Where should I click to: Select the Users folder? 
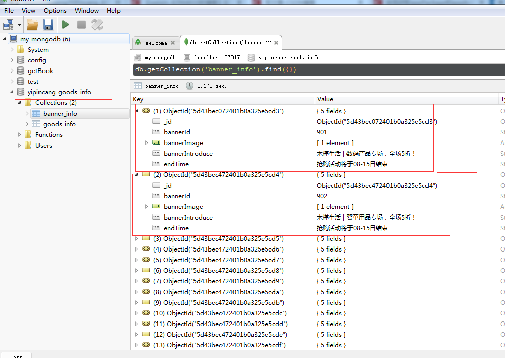click(x=44, y=145)
